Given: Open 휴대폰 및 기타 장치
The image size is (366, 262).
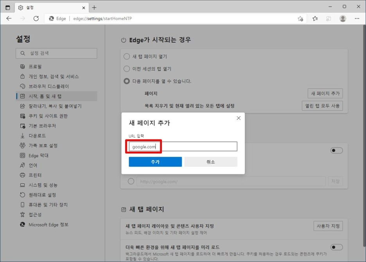Looking at the screenshot, I should 56,205.
